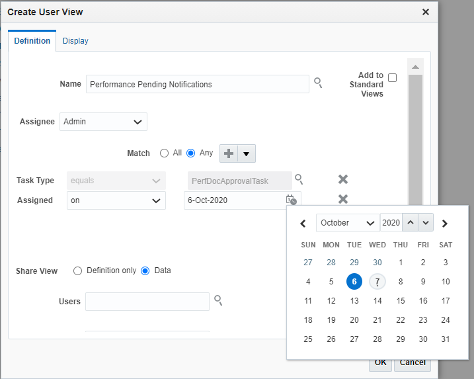Confirm with the OK button
This screenshot has height=379, width=474.
[380, 364]
